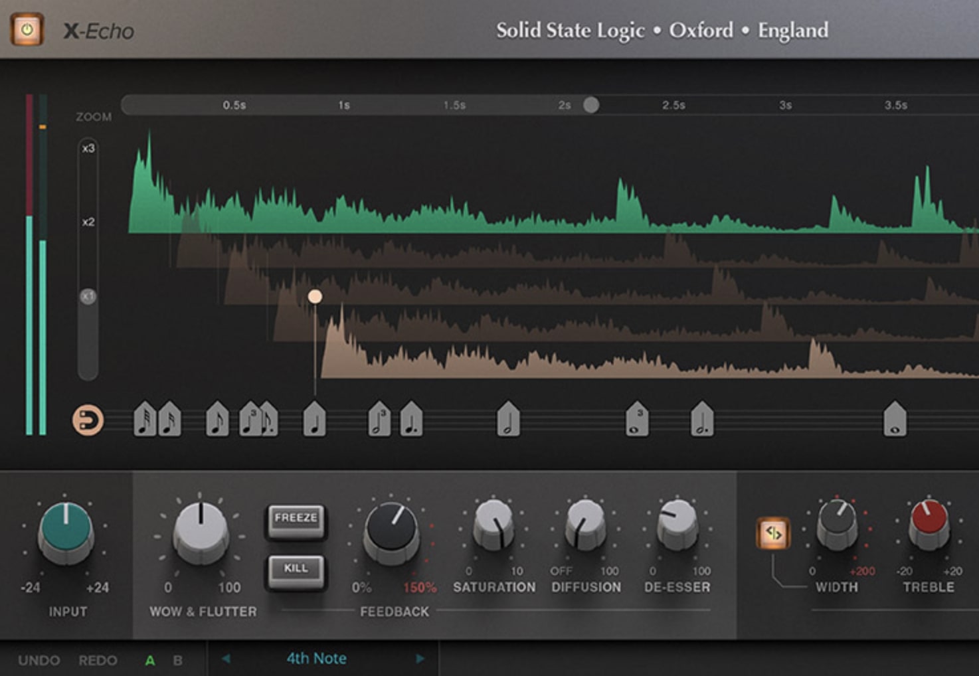
Task: Click the 0.5s mark on time ruler
Action: tap(234, 105)
